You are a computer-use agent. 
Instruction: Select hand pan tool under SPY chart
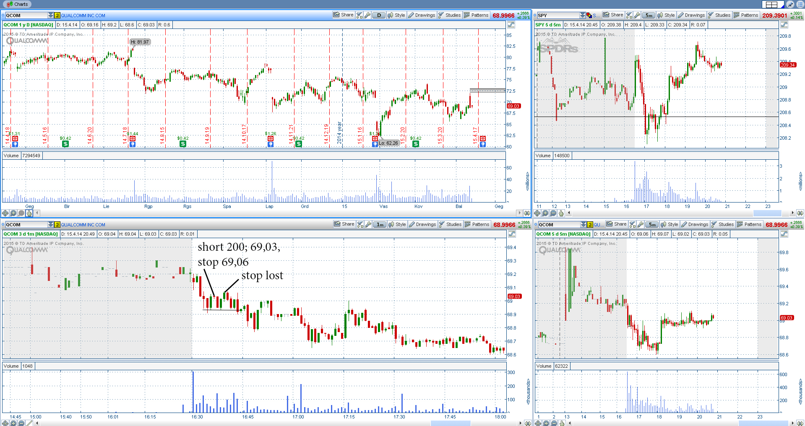[x=561, y=213]
